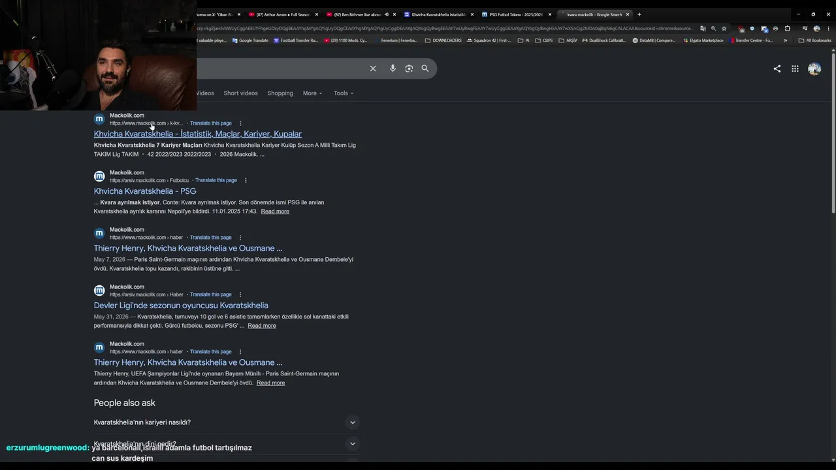
Task: Click 'Read more' under the Bayern Münih snippet
Action: pos(270,383)
